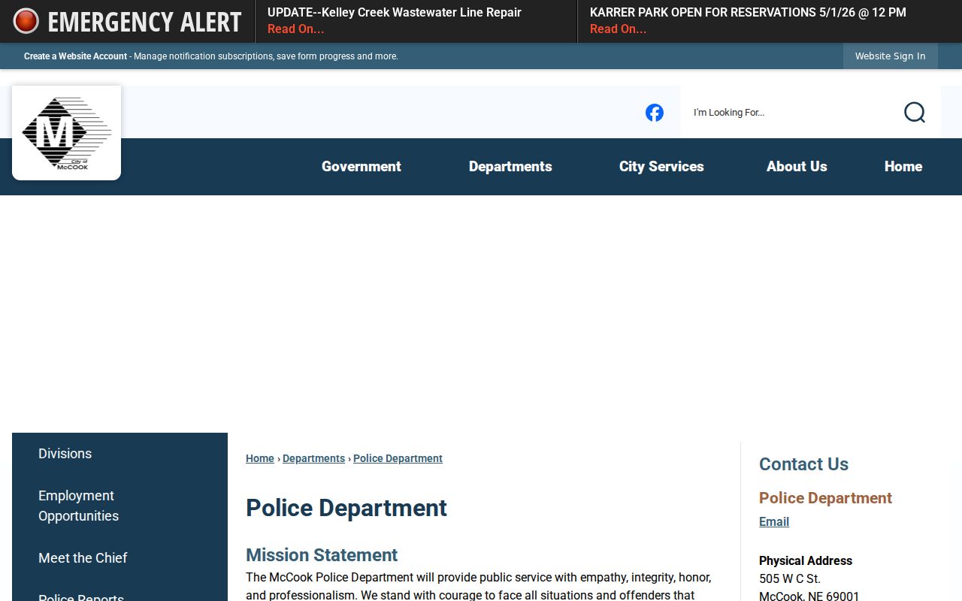Click the red Emergency Alert icon
The image size is (962, 601).
[26, 21]
